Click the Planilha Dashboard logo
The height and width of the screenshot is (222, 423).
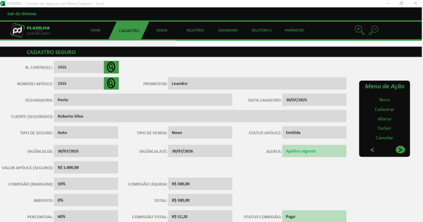pyautogui.click(x=32, y=31)
